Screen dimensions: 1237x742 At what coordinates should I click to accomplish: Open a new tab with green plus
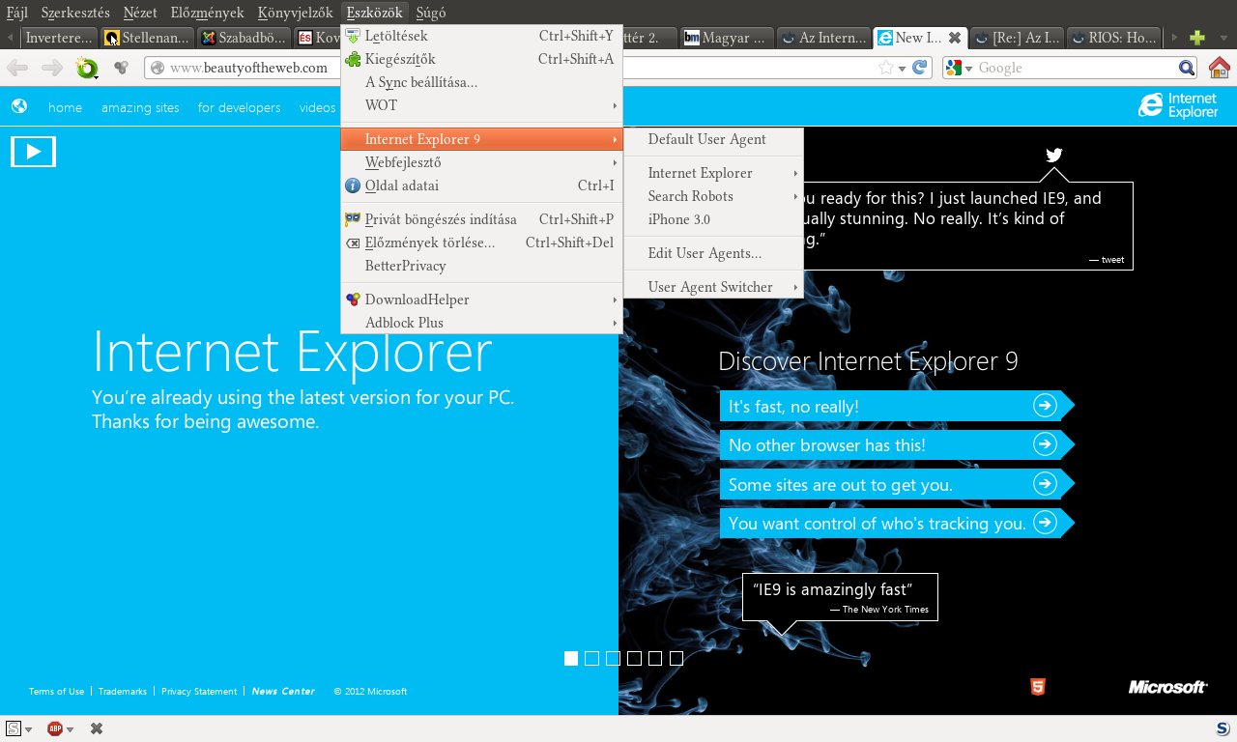(x=1197, y=38)
